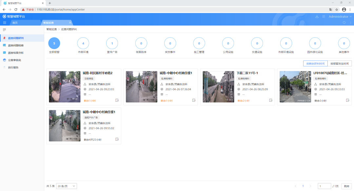Select page number 1 in pagination

[303, 186]
